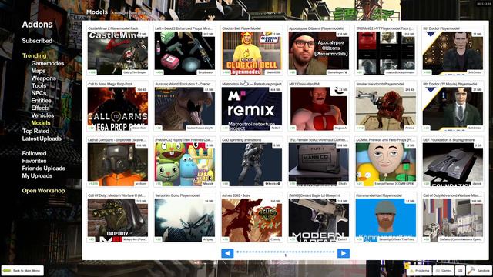Image resolution: width=493 pixels, height=277 pixels.
Task: Open the Apocalypse Citizens playermodels thumbnail
Action: coord(319,53)
